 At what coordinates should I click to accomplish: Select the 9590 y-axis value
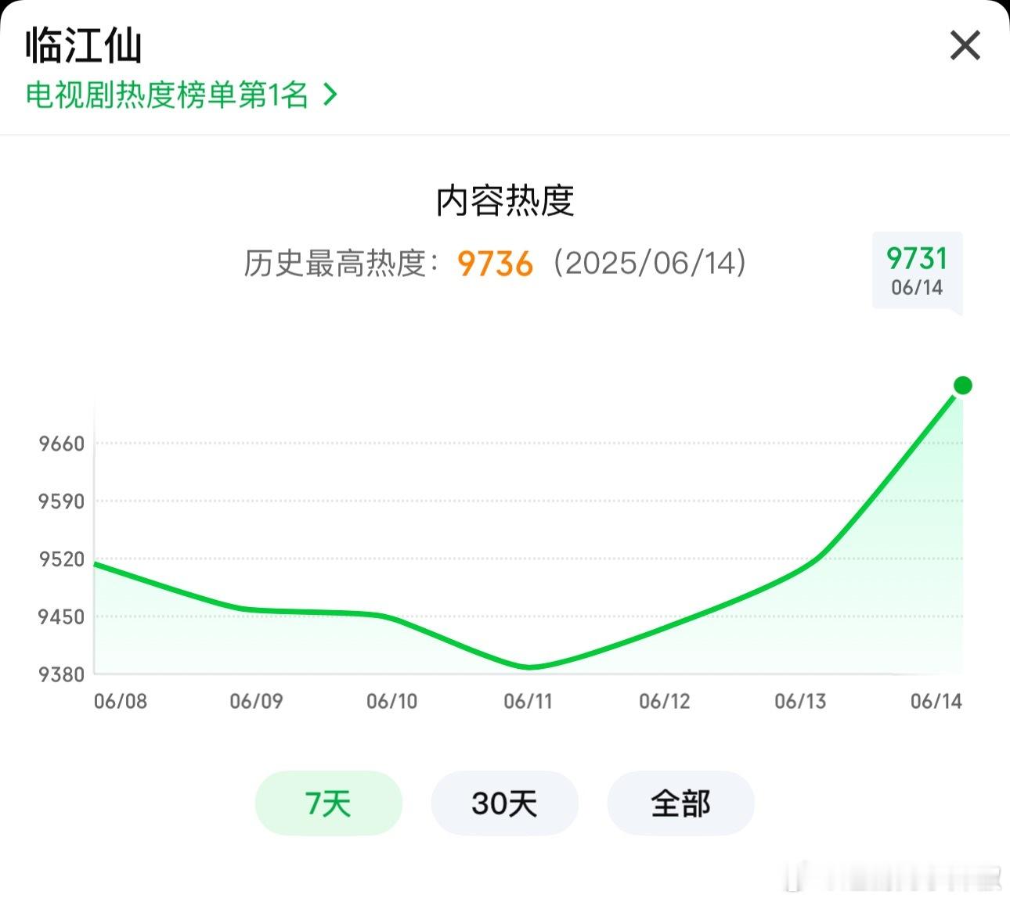pyautogui.click(x=61, y=501)
